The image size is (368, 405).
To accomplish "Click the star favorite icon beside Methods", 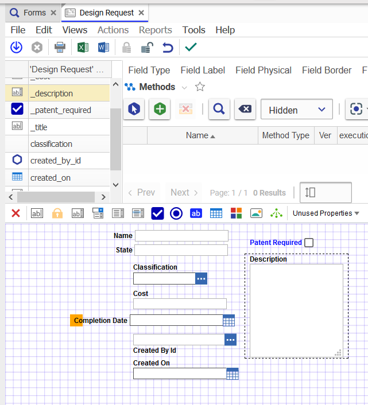I will click(x=200, y=87).
